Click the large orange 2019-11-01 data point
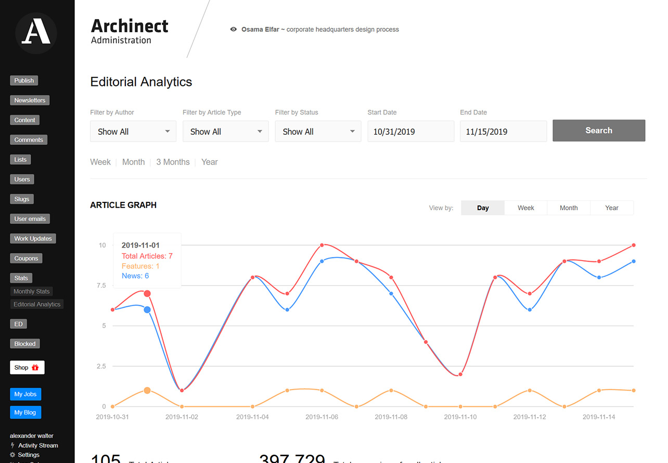The height and width of the screenshot is (463, 668). click(147, 390)
